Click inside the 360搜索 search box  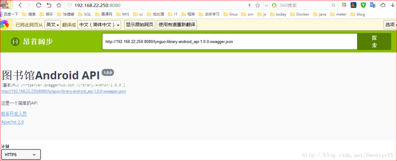tap(304, 5)
